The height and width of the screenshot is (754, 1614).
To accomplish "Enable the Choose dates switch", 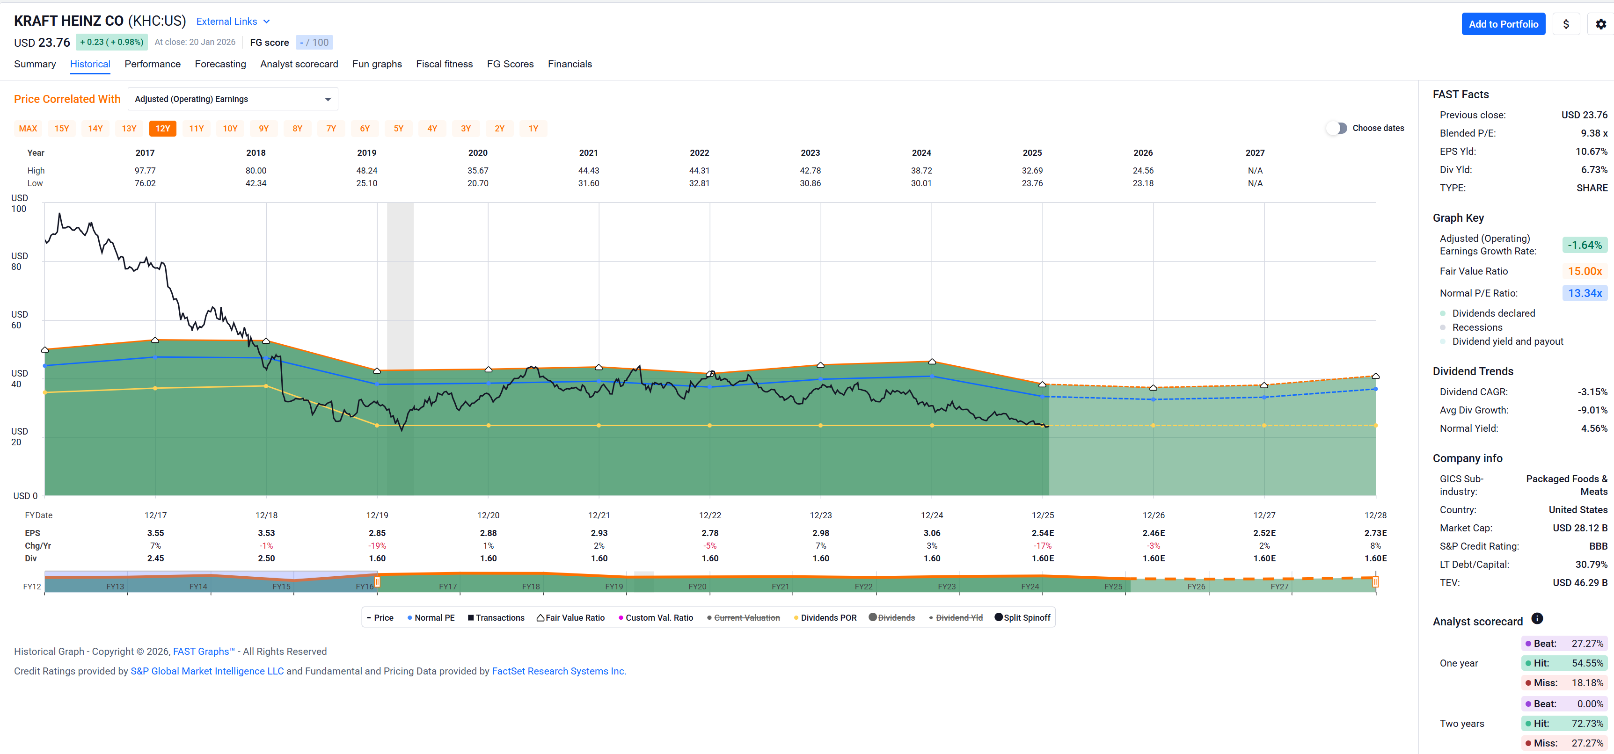I will (x=1336, y=128).
